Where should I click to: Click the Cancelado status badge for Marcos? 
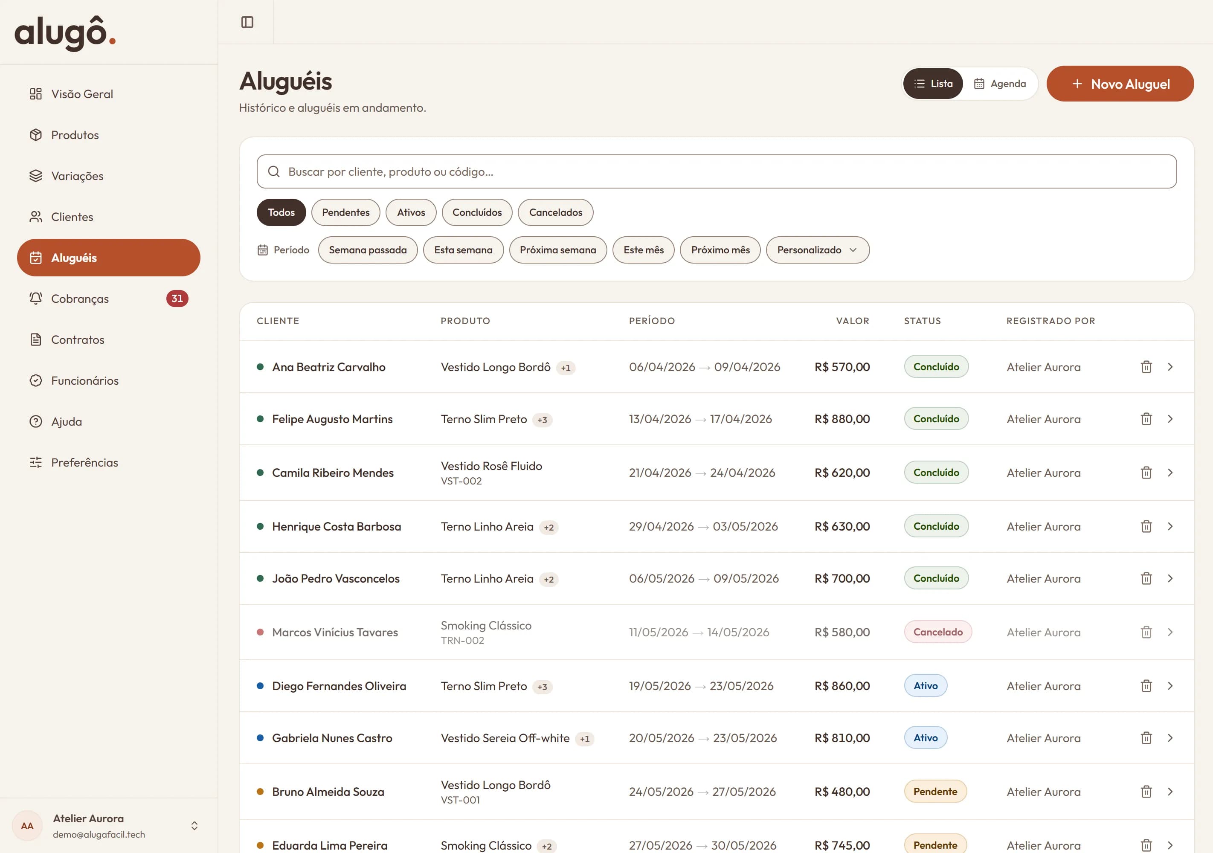[x=937, y=632]
